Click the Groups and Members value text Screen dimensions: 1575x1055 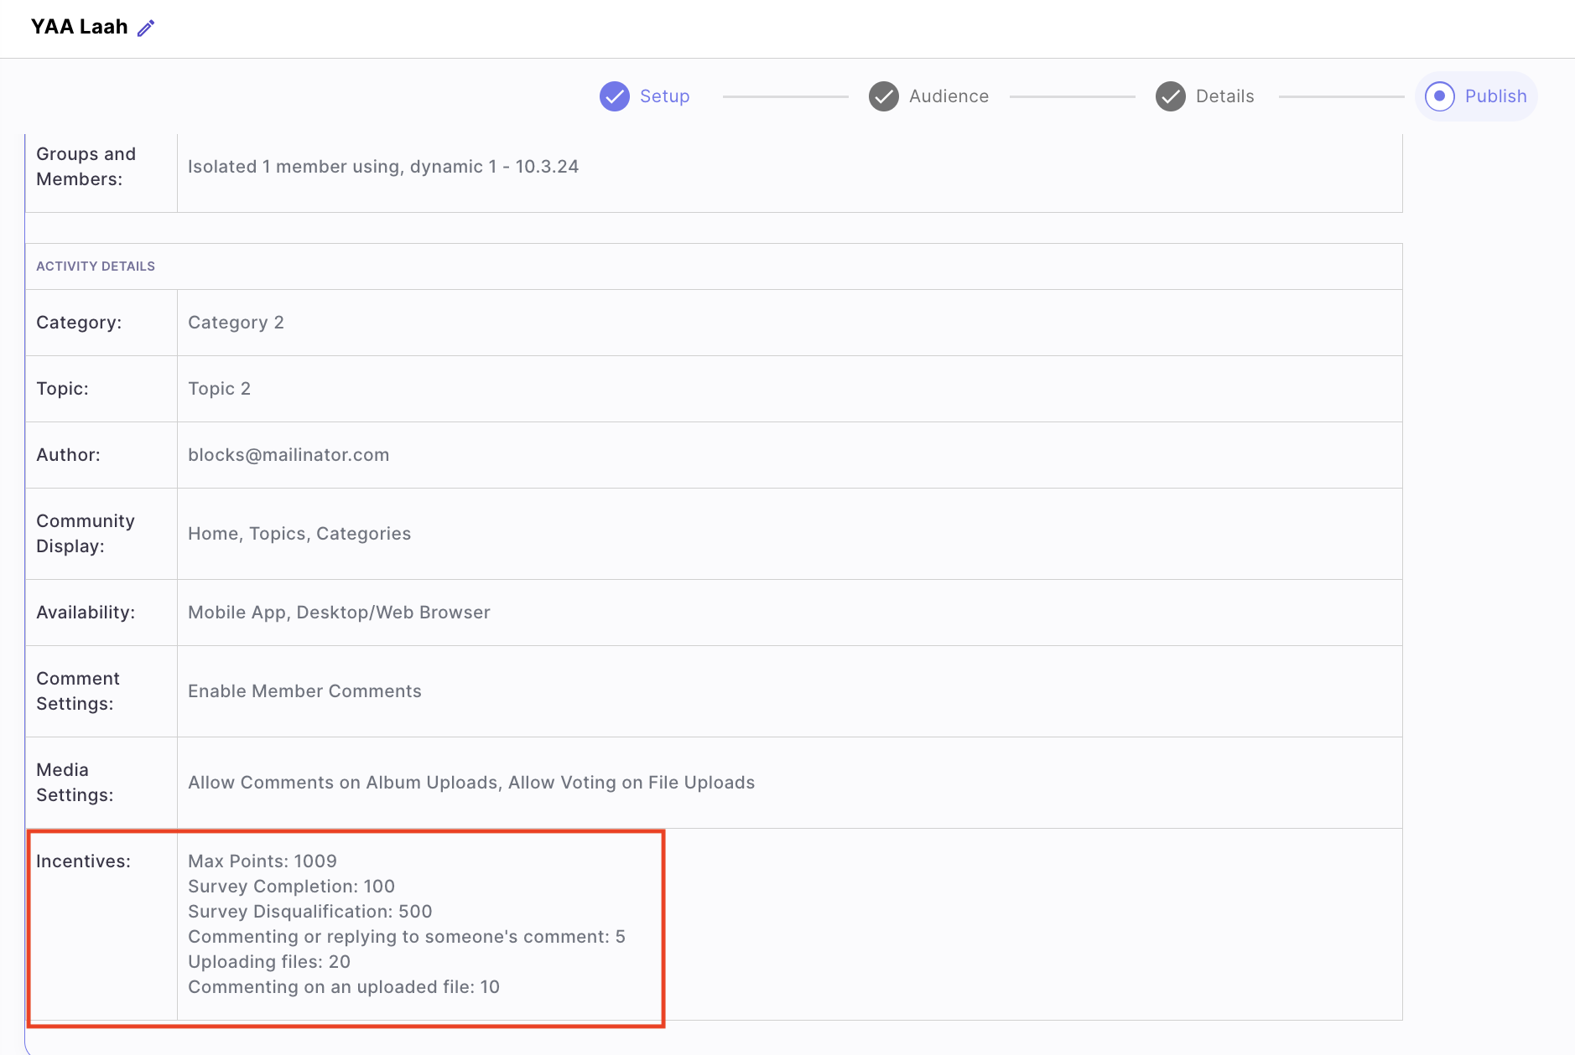tap(382, 167)
